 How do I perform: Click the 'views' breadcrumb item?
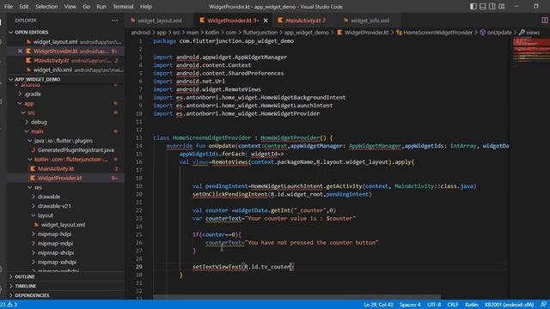(x=529, y=33)
